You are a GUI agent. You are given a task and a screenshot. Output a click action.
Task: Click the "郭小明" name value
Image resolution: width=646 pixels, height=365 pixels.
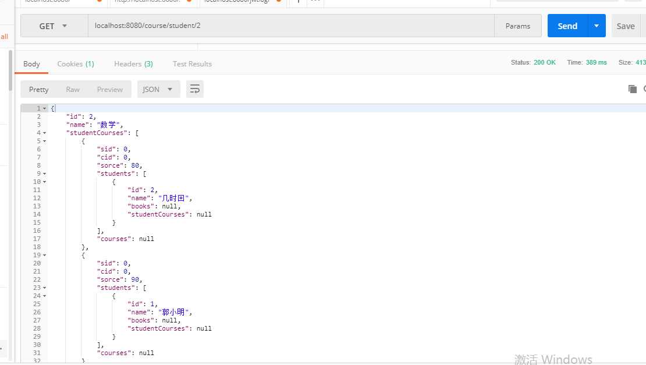coord(173,312)
